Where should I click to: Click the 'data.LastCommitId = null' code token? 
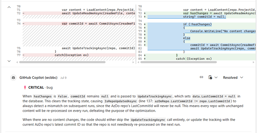(x=214, y=97)
